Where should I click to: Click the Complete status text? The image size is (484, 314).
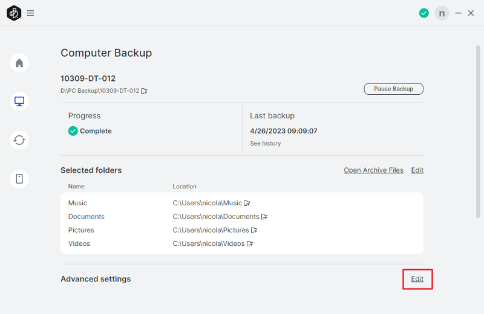click(96, 131)
